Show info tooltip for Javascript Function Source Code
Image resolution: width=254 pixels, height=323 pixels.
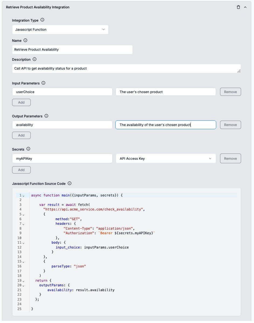pyautogui.click(x=69, y=183)
